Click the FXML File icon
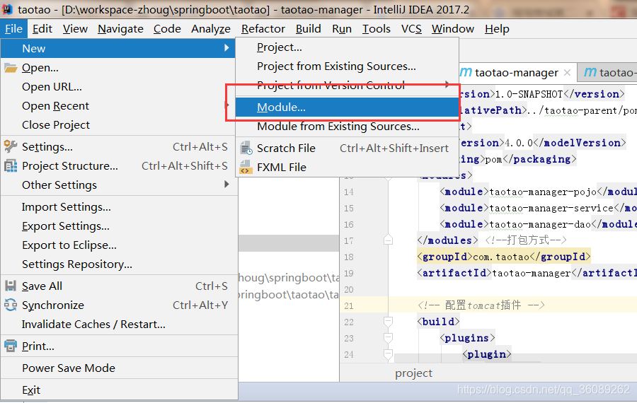Screen dimensions: 637x403 click(x=246, y=167)
